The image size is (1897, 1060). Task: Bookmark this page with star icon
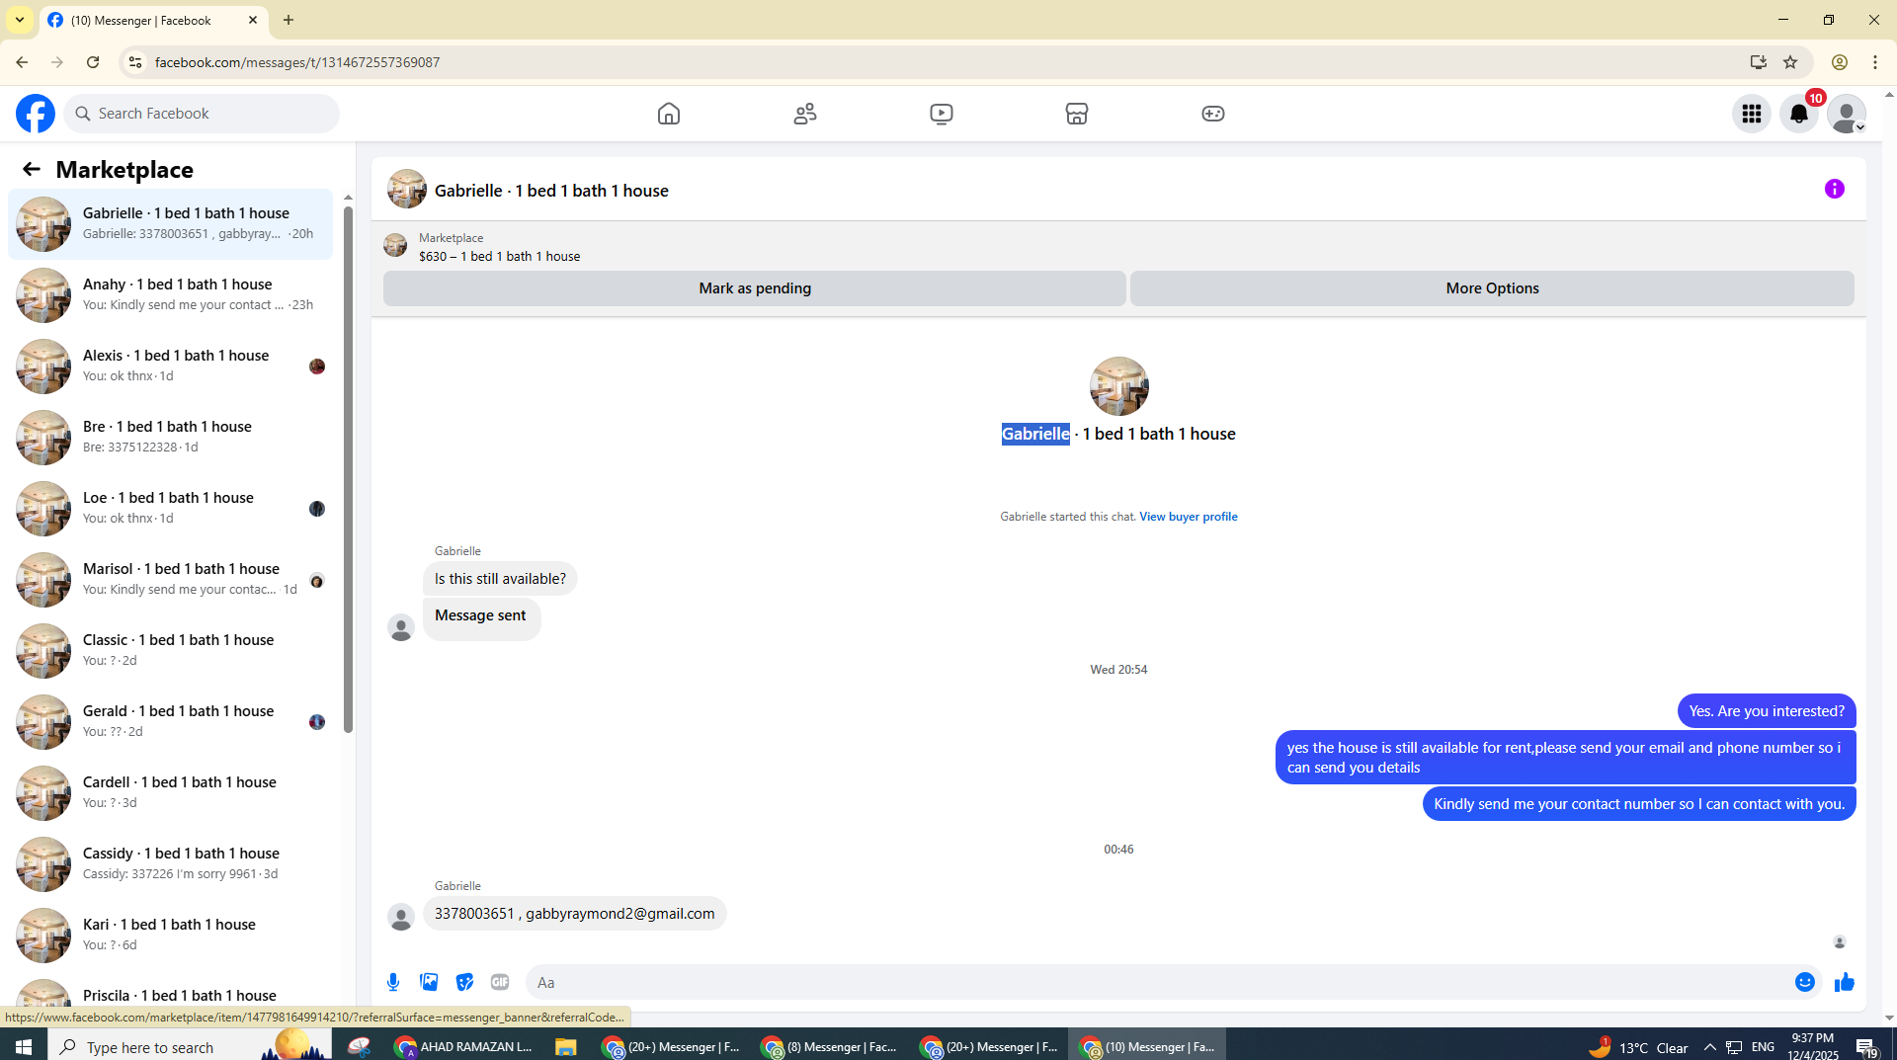[x=1790, y=62]
